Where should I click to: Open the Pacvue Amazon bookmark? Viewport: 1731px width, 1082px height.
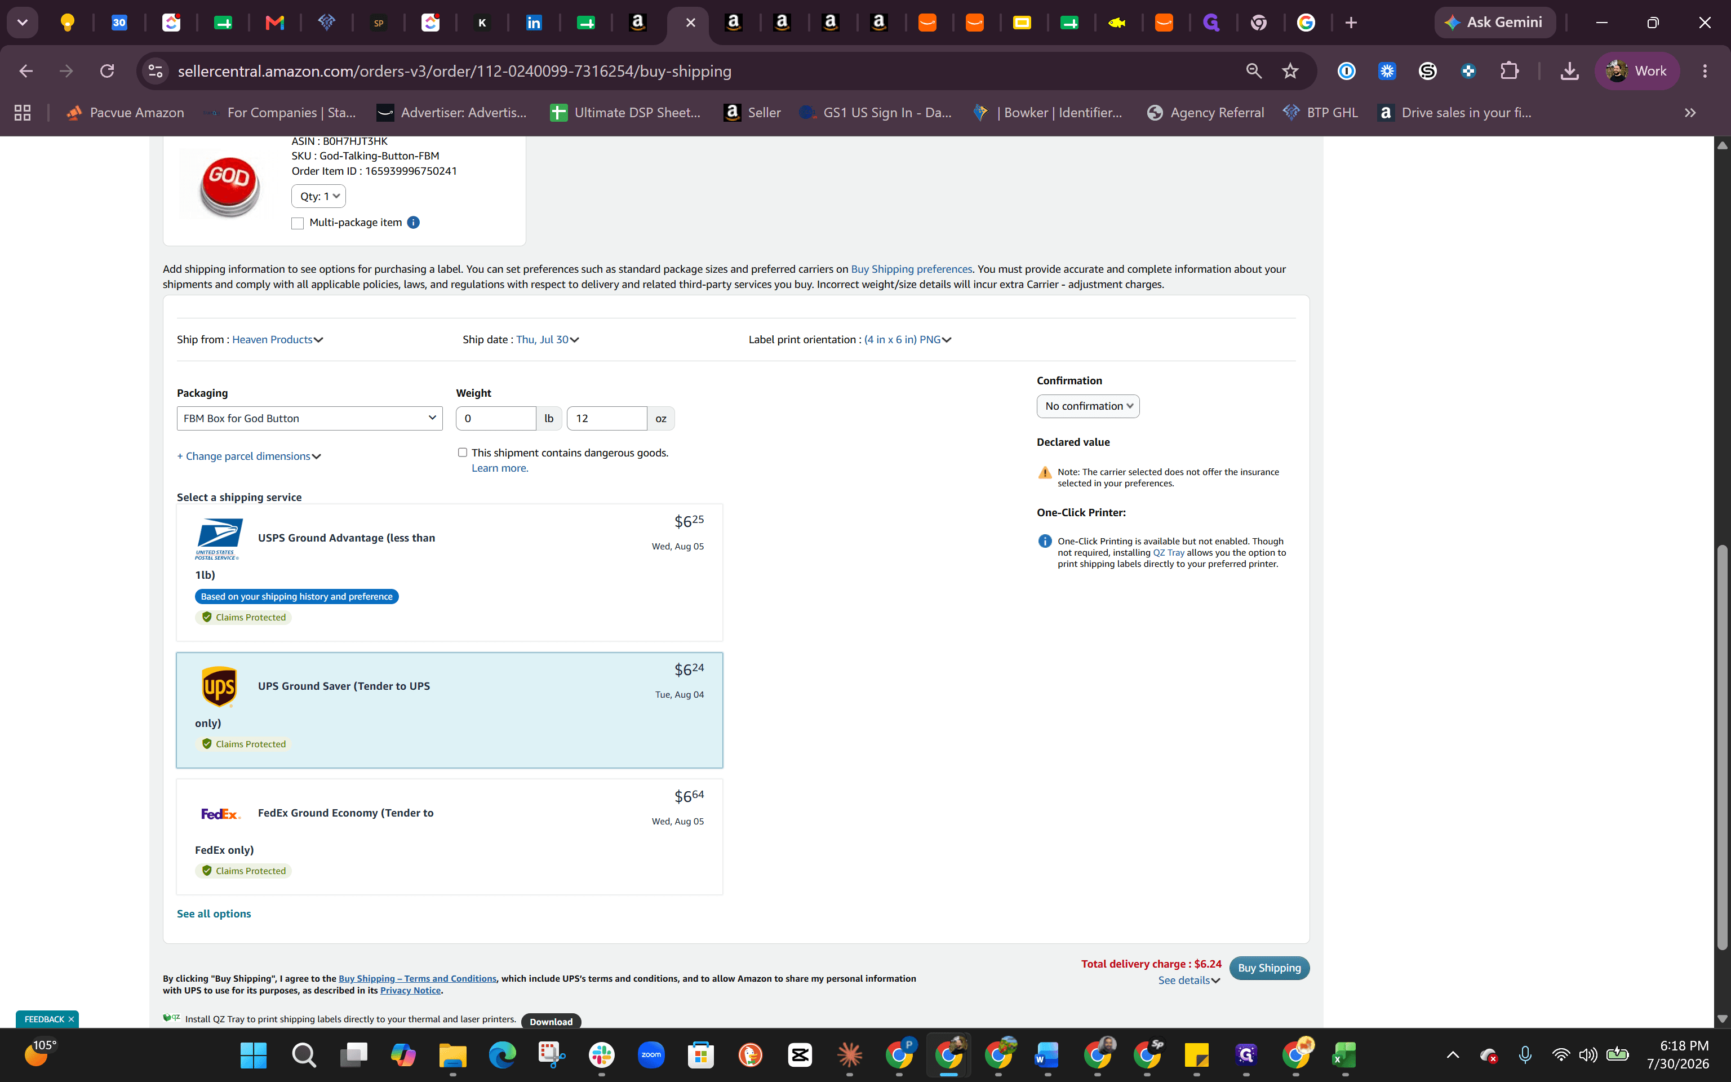pos(125,112)
